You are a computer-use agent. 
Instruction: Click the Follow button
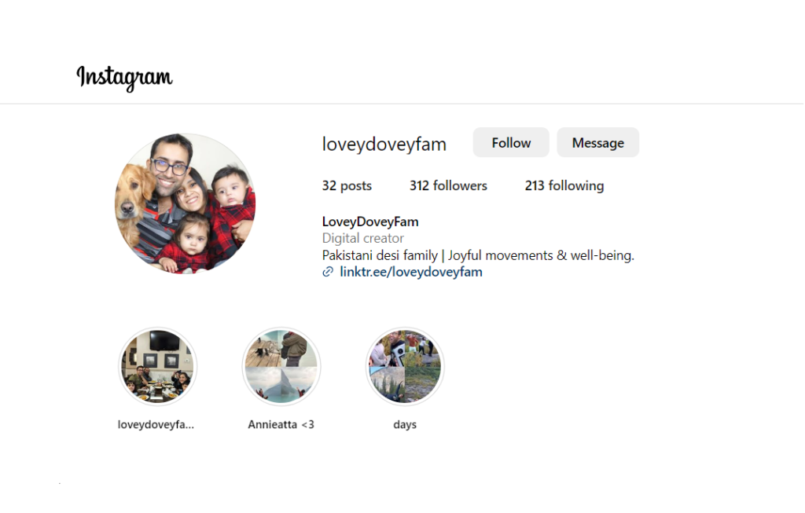pyautogui.click(x=511, y=143)
